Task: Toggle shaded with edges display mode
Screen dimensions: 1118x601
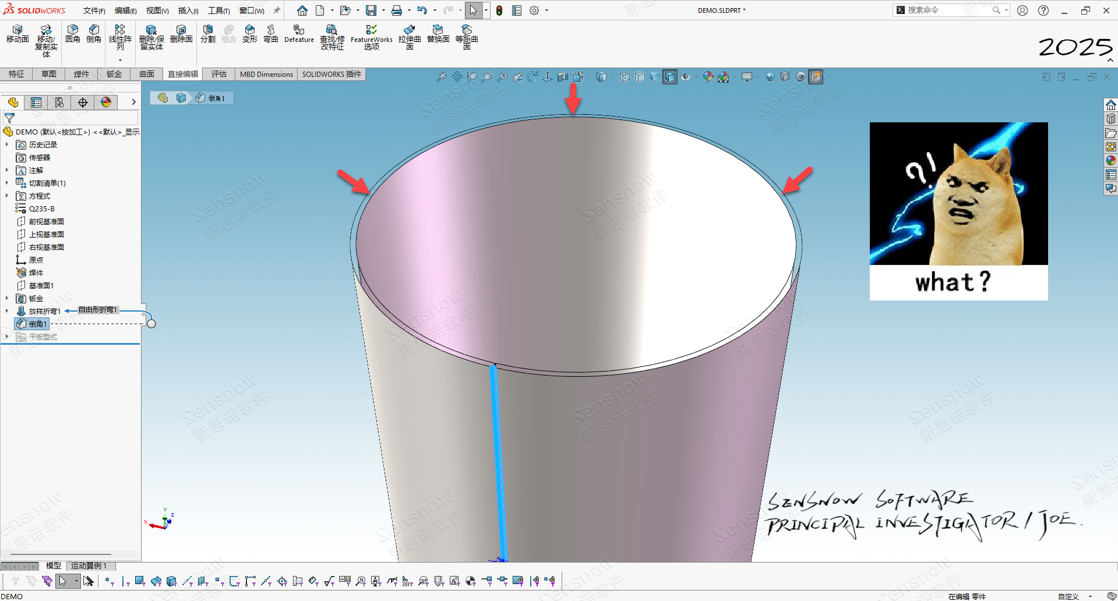Action: tap(670, 77)
